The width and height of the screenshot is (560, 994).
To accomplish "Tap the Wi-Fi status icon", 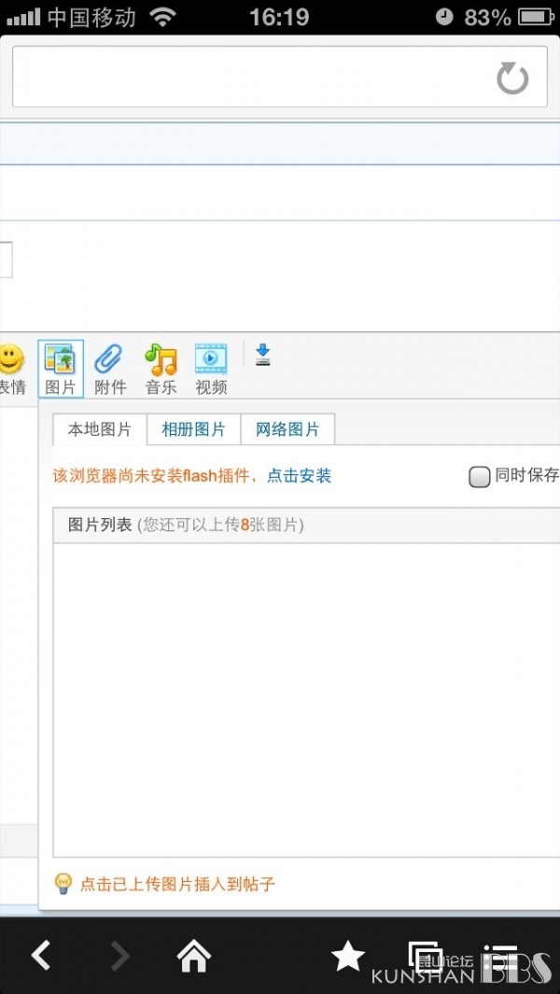I will [x=163, y=17].
